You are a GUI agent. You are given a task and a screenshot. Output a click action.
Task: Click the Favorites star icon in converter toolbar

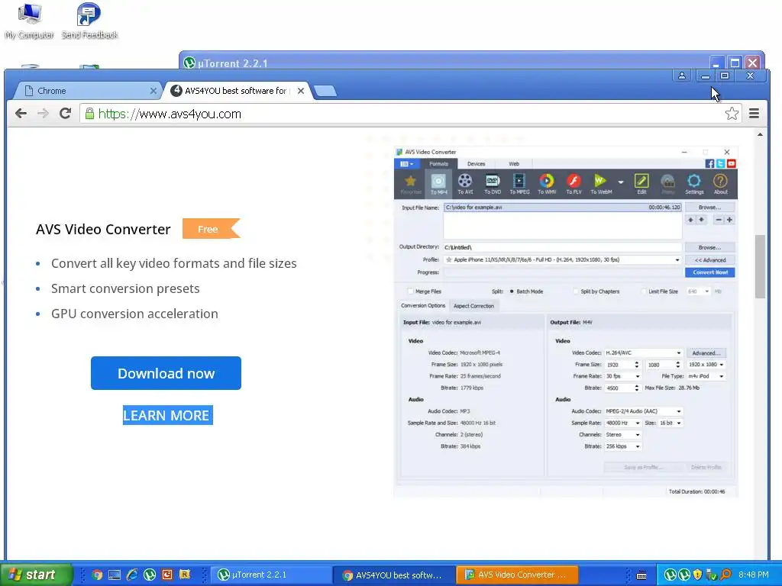pyautogui.click(x=410, y=184)
